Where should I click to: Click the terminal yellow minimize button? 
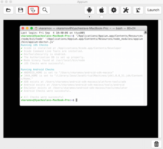(27, 28)
